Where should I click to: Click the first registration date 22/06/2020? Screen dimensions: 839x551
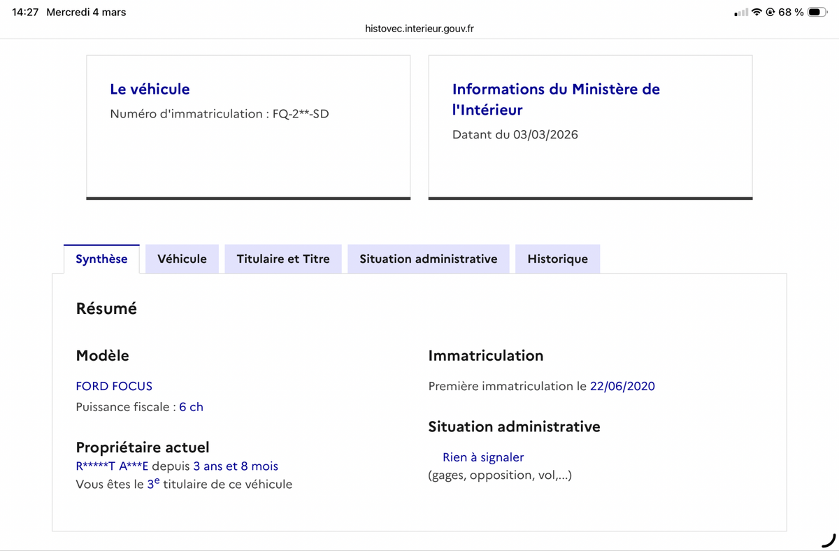pos(622,386)
